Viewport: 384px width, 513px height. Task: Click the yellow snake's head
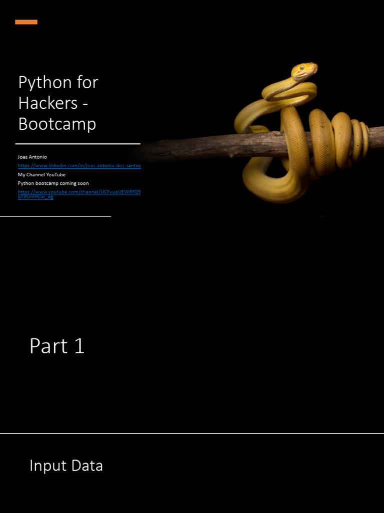click(304, 70)
